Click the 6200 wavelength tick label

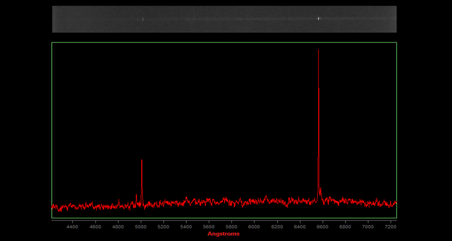[277, 226]
